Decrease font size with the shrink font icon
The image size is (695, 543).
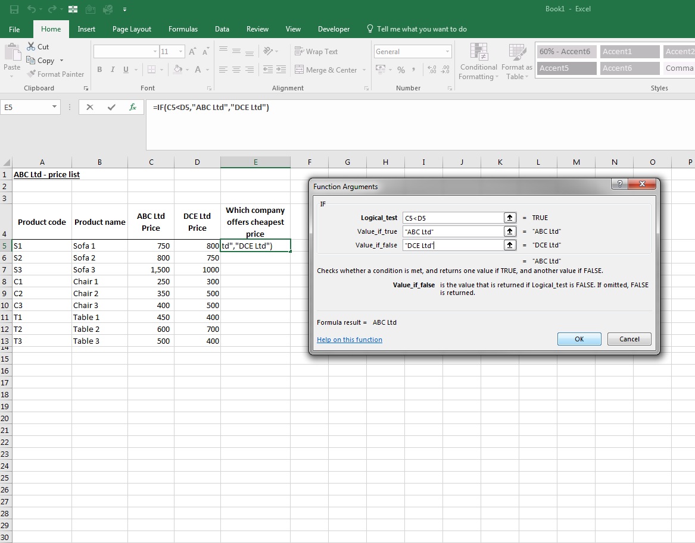click(205, 52)
